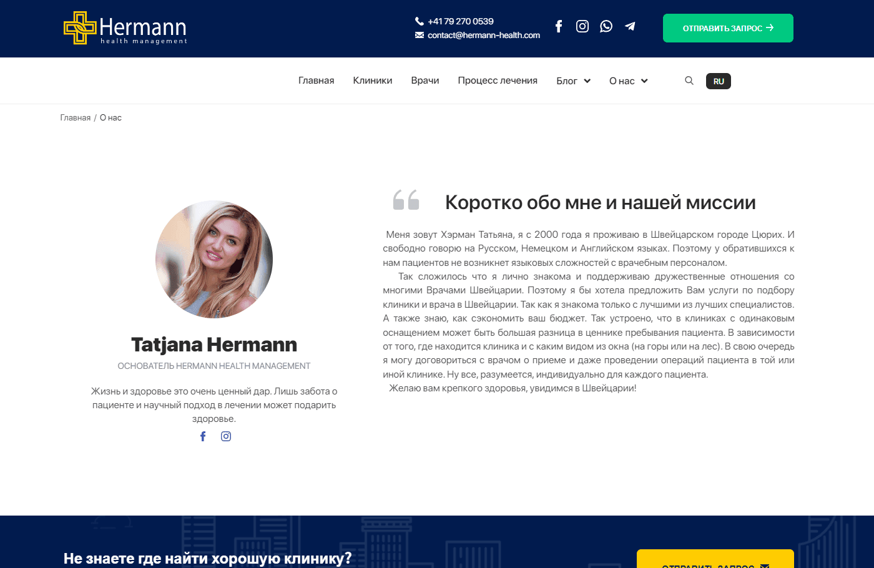The image size is (874, 568).
Task: Click the search magnifier icon
Action: 689,81
